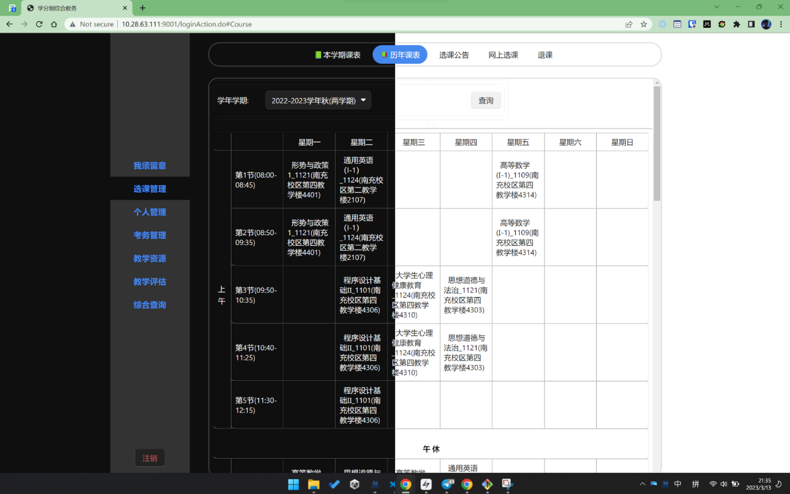This screenshot has height=494, width=790.
Task: Go back using the browser back arrow
Action: (9, 24)
